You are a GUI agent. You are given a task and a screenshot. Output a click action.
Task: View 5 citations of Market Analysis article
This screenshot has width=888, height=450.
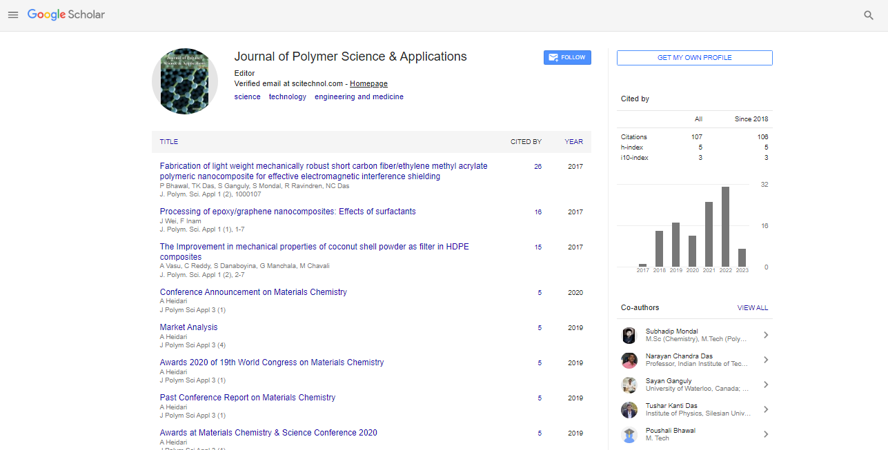(540, 328)
